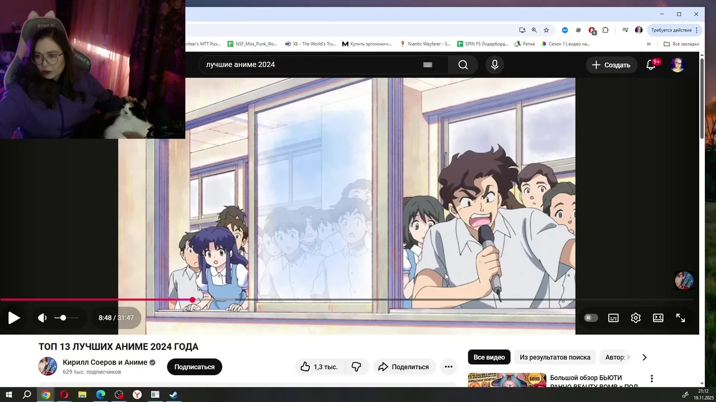Open the Большой обзор БЬЮТИ video thumbnail
The height and width of the screenshot is (402, 716).
507,380
